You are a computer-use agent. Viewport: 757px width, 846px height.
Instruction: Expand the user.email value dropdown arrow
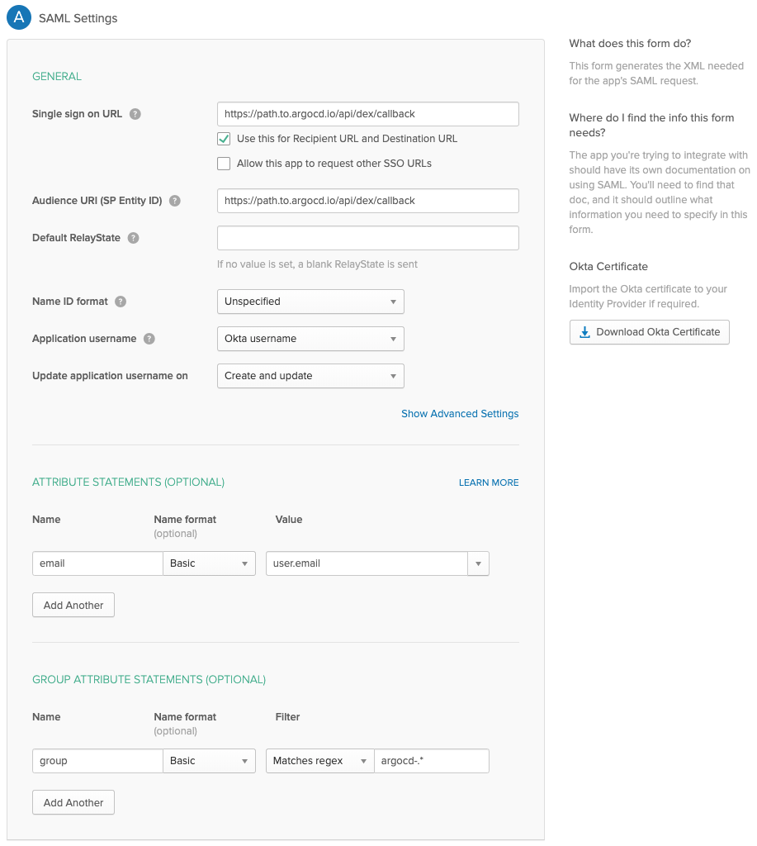point(478,563)
